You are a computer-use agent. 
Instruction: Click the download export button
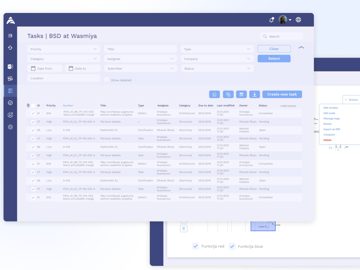(x=255, y=94)
